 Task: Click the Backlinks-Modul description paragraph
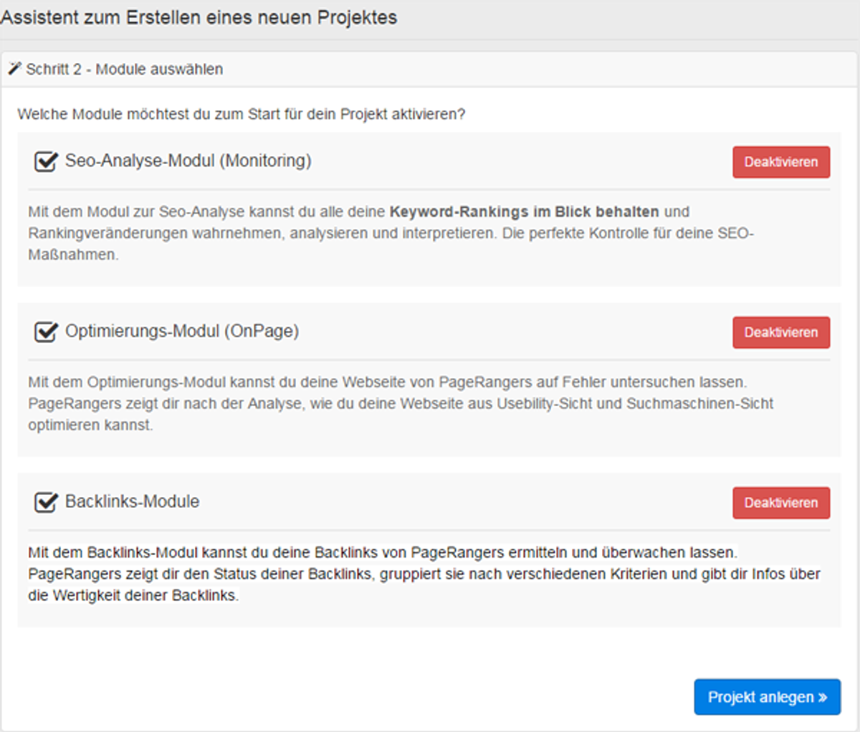(x=424, y=574)
